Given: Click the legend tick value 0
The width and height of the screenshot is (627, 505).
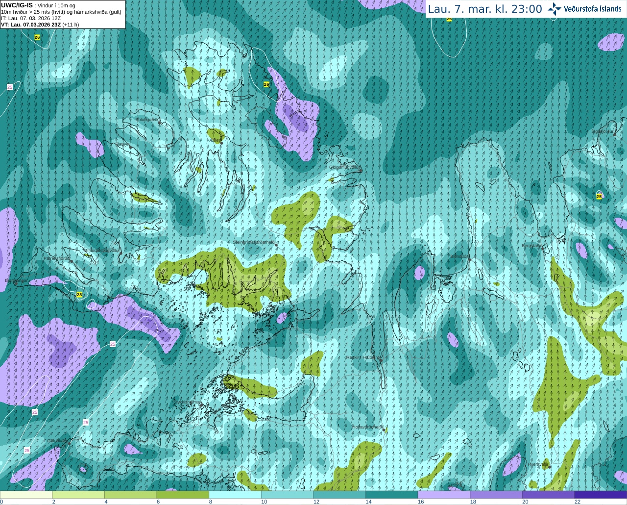Looking at the screenshot, I should (2, 502).
